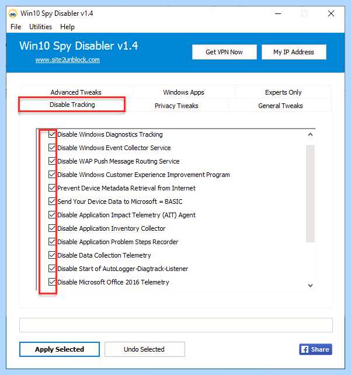Click the Undo Selected button
The height and width of the screenshot is (375, 351).
tap(145, 349)
